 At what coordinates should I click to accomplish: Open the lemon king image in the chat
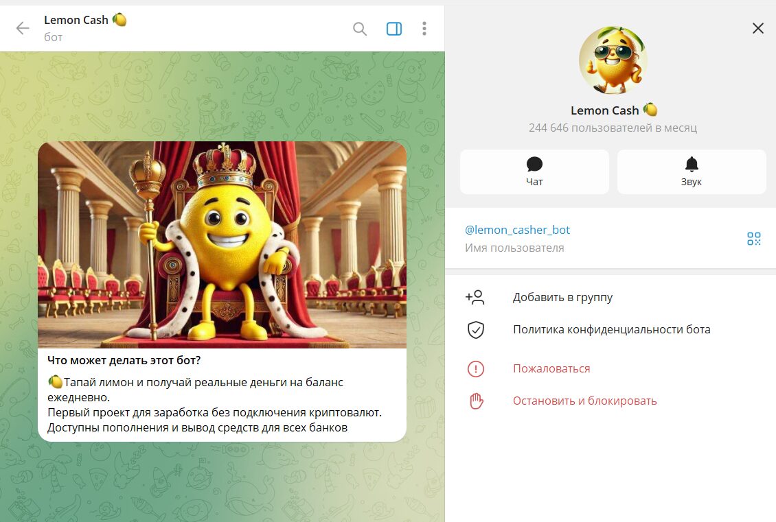(222, 245)
